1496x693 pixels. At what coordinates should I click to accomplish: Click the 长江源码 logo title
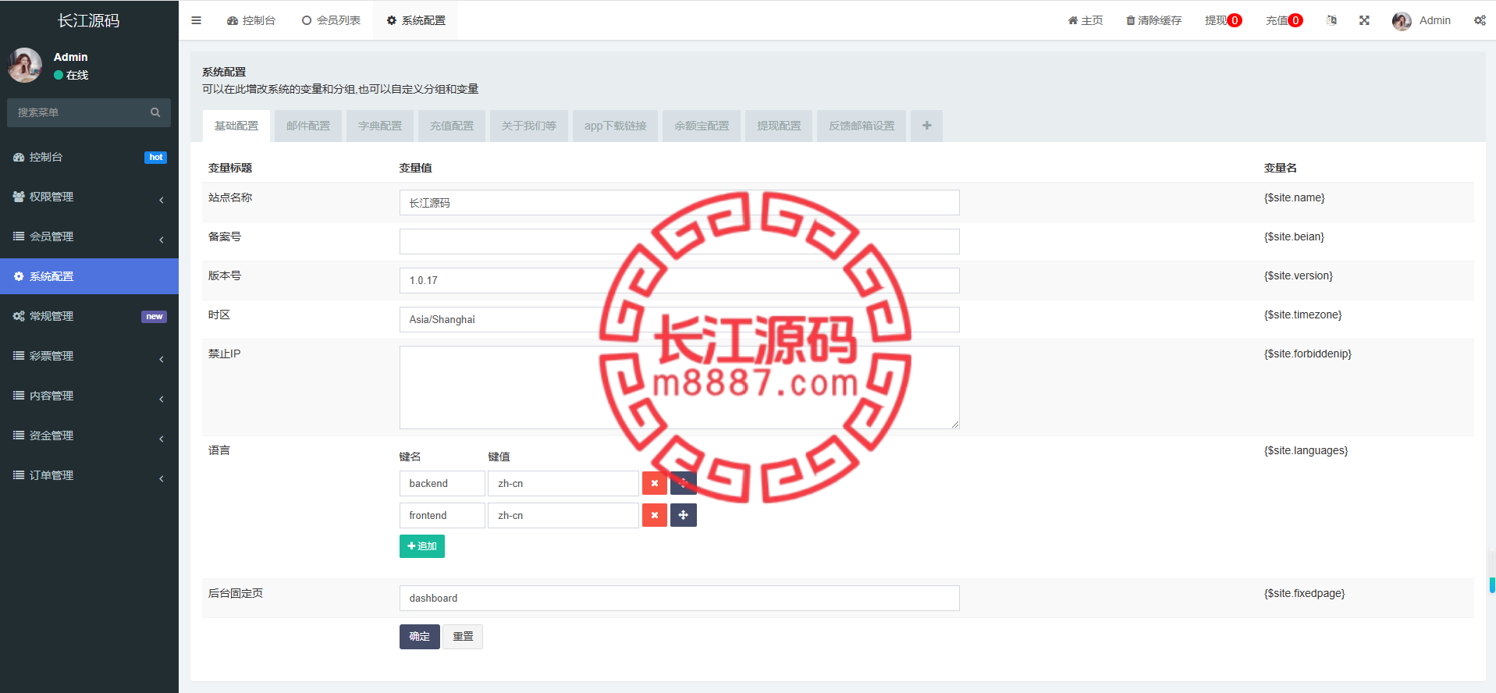(89, 21)
